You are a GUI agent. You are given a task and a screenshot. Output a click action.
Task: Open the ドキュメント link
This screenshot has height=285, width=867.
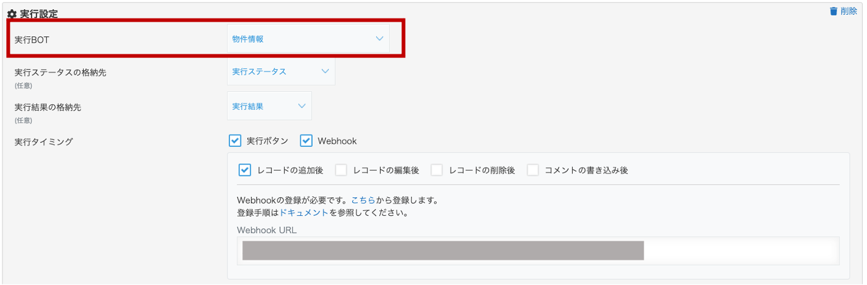point(304,213)
